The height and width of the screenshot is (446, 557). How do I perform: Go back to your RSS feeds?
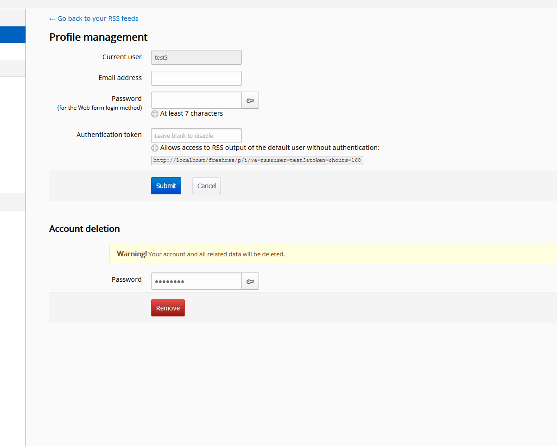pos(94,19)
